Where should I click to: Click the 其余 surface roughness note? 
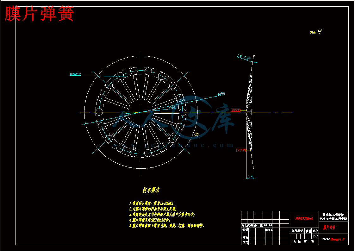point(316,32)
